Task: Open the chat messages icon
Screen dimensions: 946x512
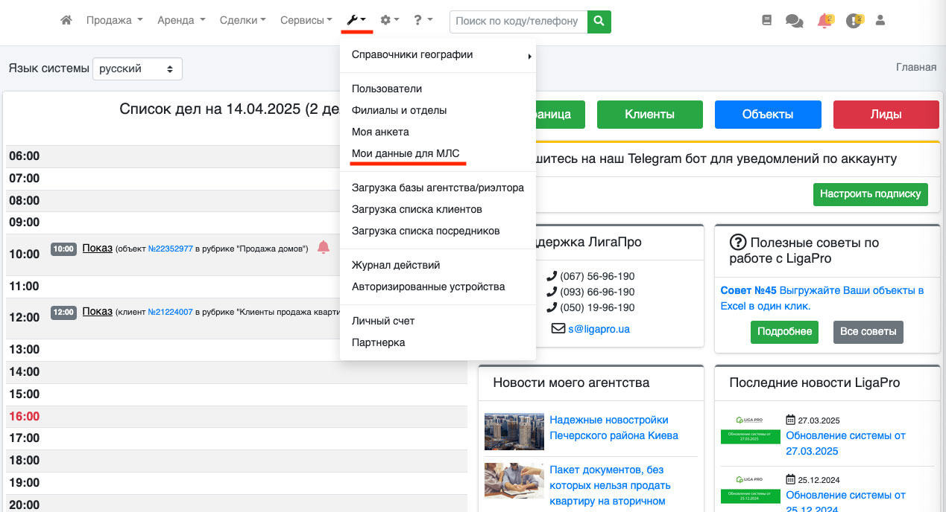Action: point(794,22)
